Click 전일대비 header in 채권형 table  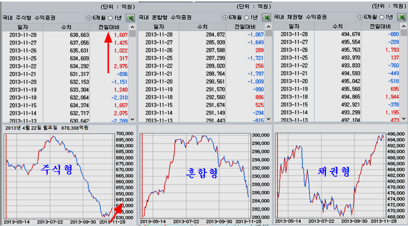(378, 26)
